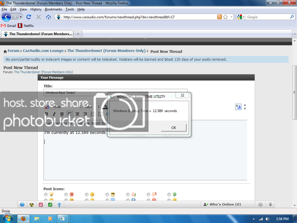
Task: Toggle underline formatting in the editor
Action: [62, 114]
